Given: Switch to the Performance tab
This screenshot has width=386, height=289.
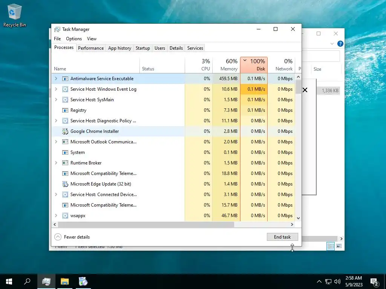Looking at the screenshot, I should pyautogui.click(x=91, y=48).
